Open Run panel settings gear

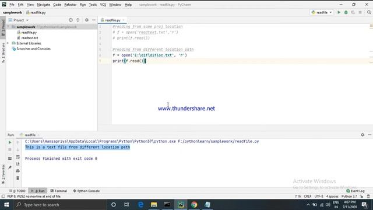pyautogui.click(x=363, y=135)
